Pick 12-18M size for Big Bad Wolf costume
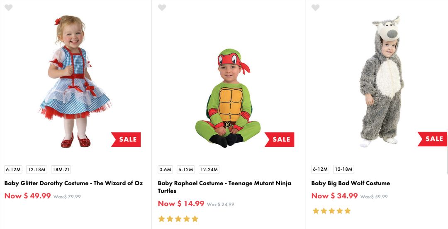The width and height of the screenshot is (448, 229). (x=343, y=169)
